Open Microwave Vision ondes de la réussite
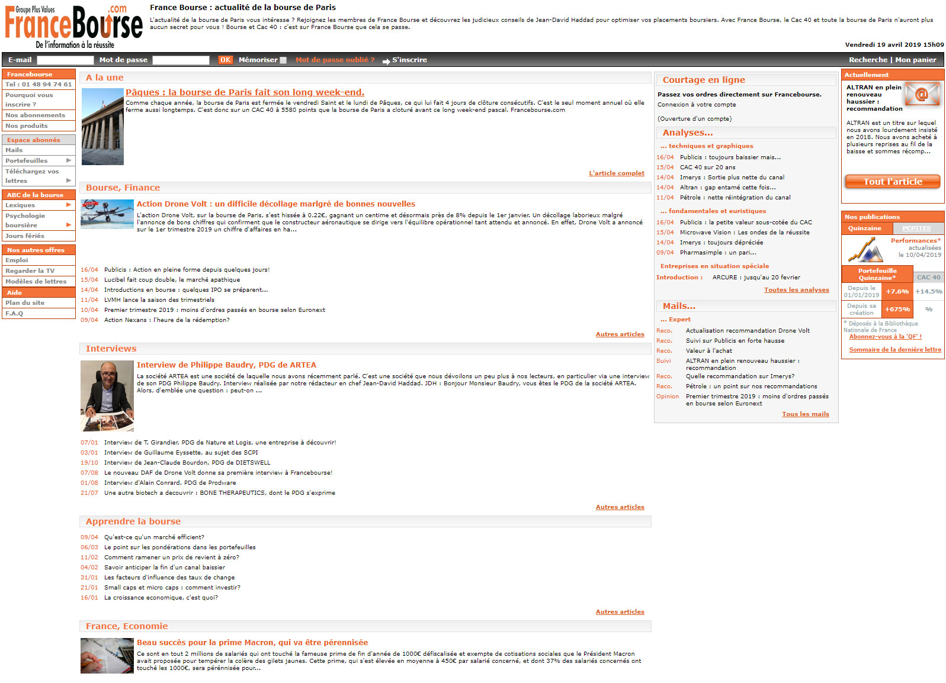 (745, 233)
